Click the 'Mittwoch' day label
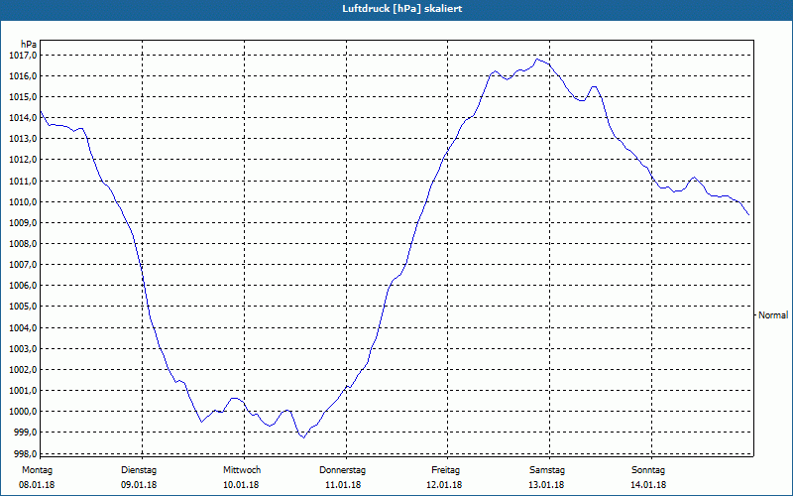This screenshot has width=793, height=496. [242, 470]
